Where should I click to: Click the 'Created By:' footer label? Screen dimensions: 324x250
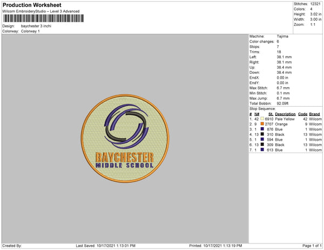12,246
